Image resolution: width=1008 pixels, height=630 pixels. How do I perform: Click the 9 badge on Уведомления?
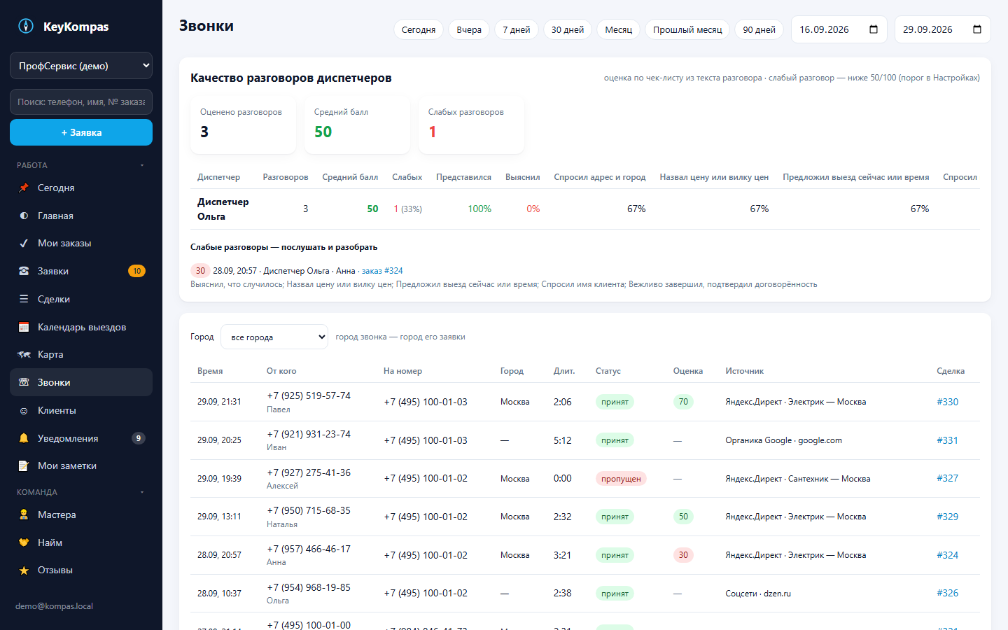click(x=139, y=438)
